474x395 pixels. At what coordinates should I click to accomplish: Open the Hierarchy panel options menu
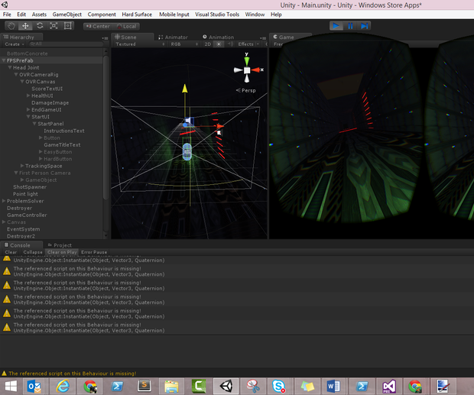click(x=105, y=38)
